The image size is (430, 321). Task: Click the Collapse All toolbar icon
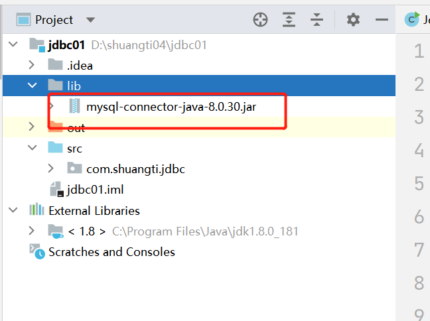(317, 20)
